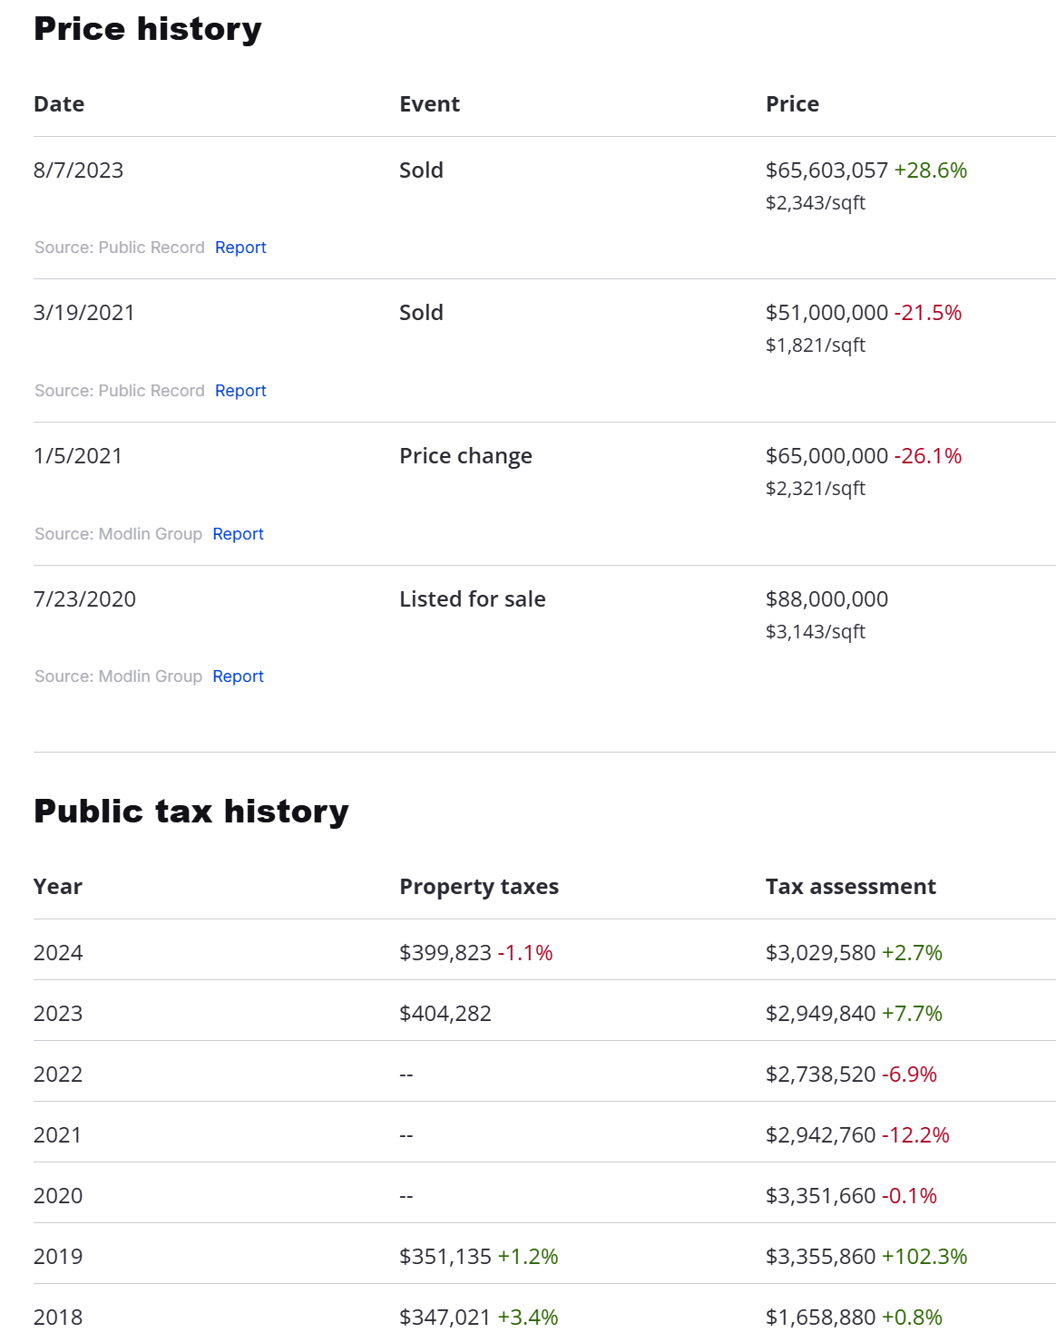Click the $65,603,057 sold price

tap(826, 170)
